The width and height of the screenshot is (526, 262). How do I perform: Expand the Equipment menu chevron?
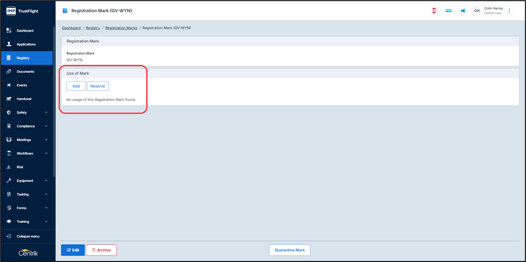coord(46,181)
